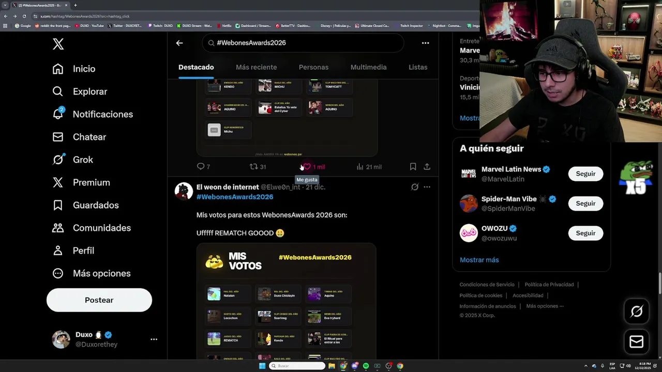This screenshot has width=662, height=372.
Task: Go to Inicio in the sidebar
Action: [x=73, y=69]
